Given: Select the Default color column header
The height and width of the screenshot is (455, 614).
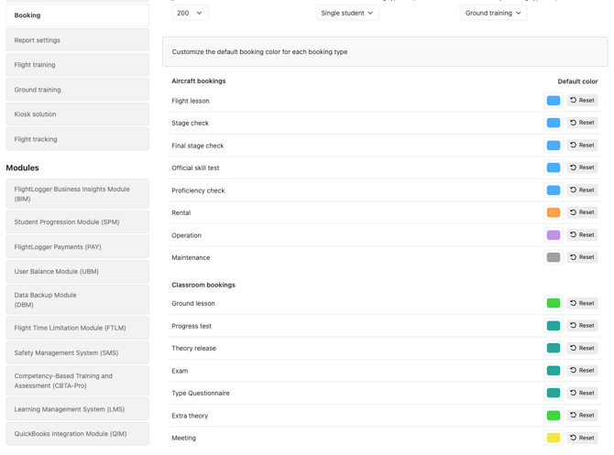Looking at the screenshot, I should (x=577, y=81).
